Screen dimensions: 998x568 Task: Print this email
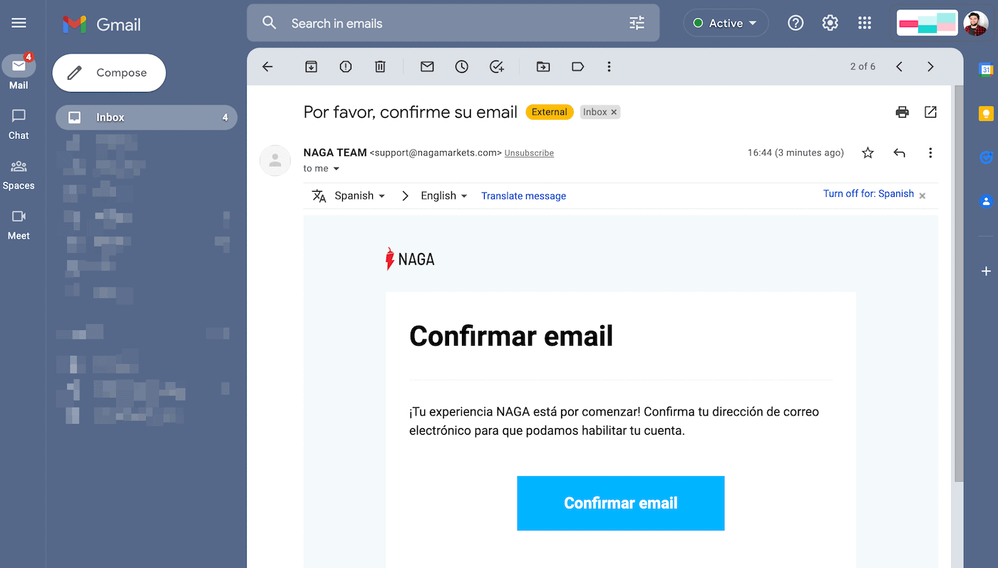point(902,112)
